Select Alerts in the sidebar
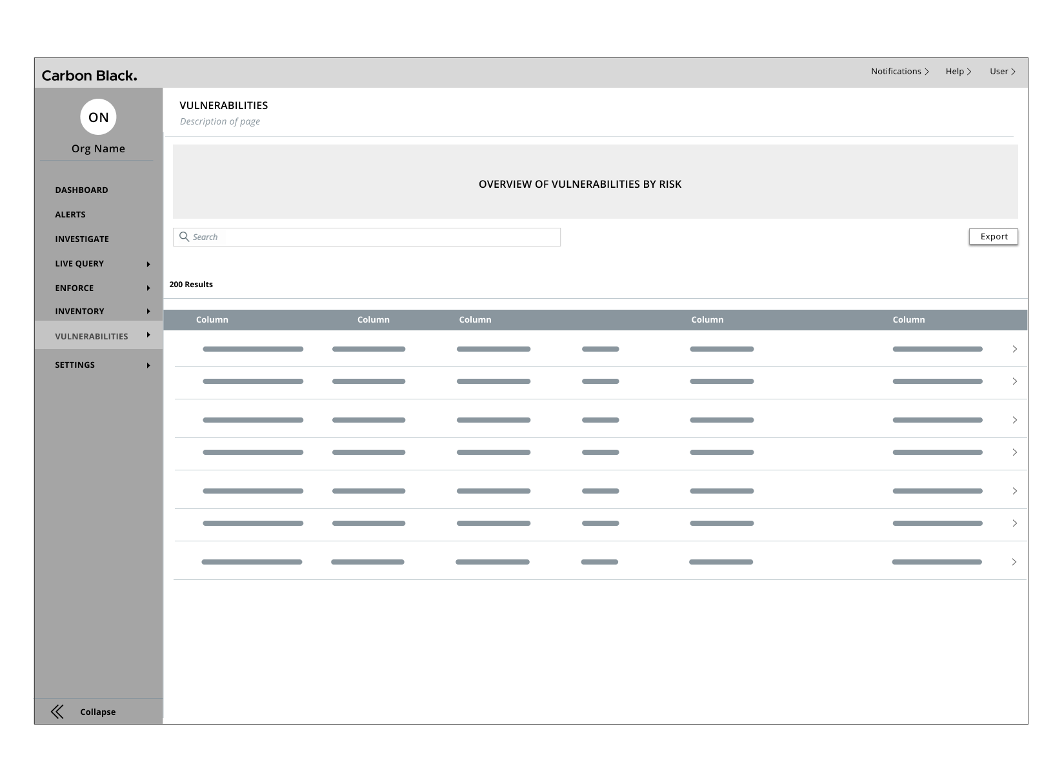 coord(70,214)
